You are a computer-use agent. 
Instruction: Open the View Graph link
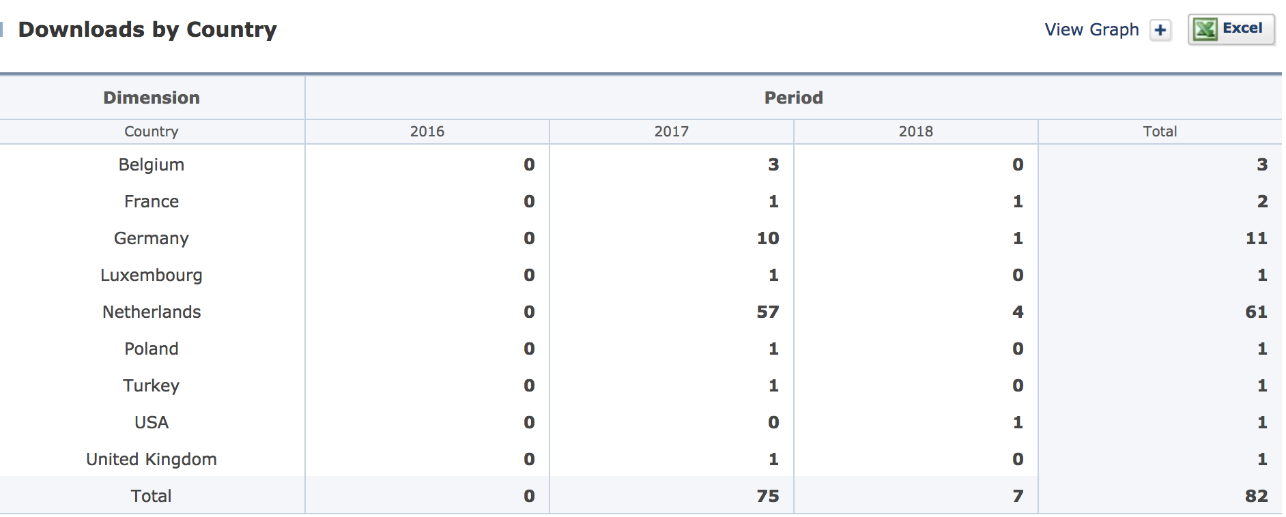1091,30
